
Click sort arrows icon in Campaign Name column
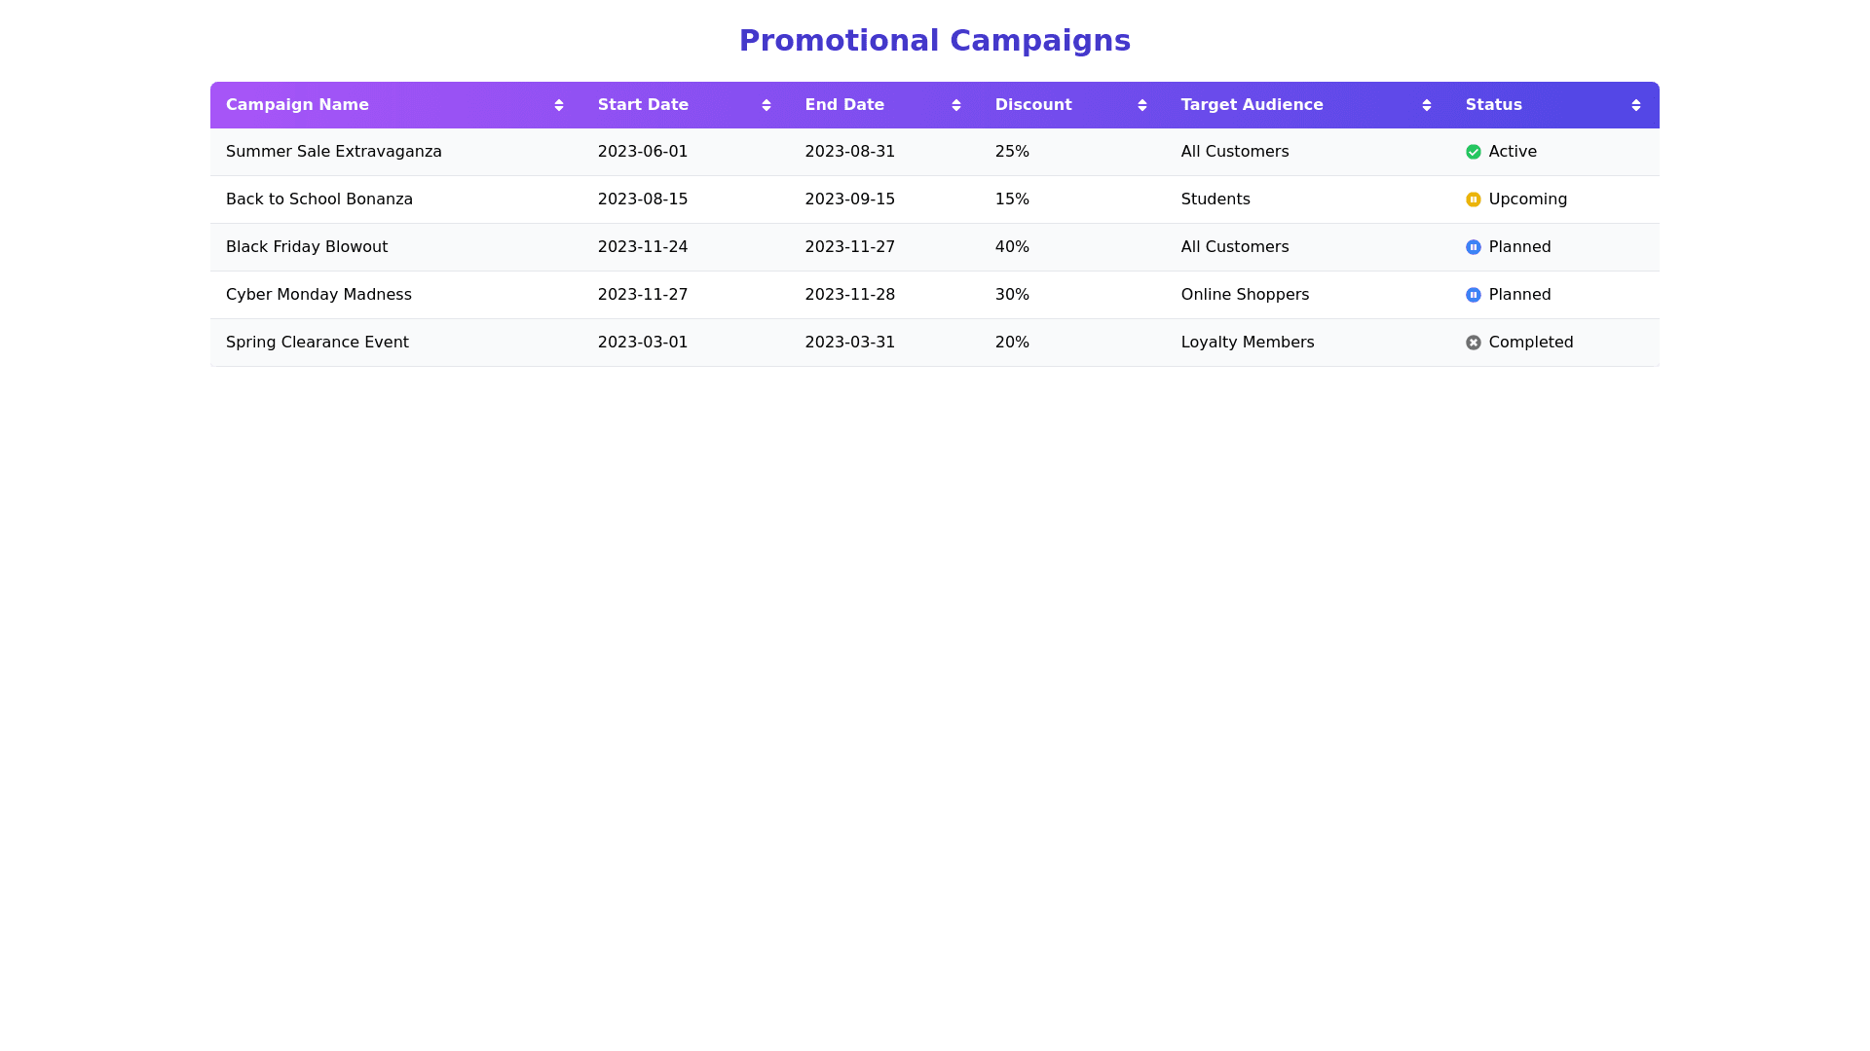pyautogui.click(x=559, y=105)
